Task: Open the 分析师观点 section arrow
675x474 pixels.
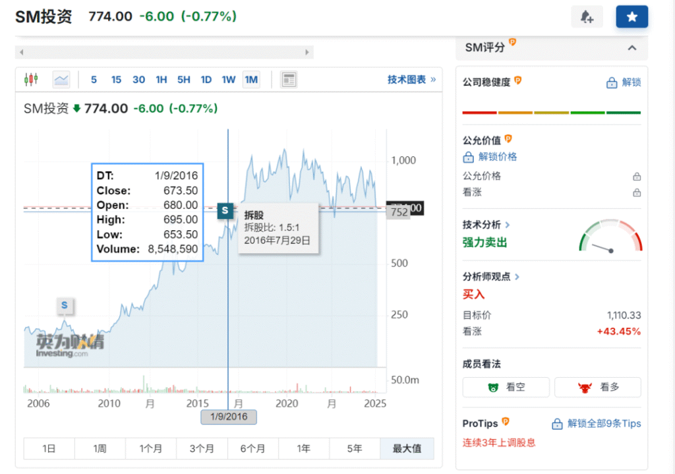Action: (517, 277)
